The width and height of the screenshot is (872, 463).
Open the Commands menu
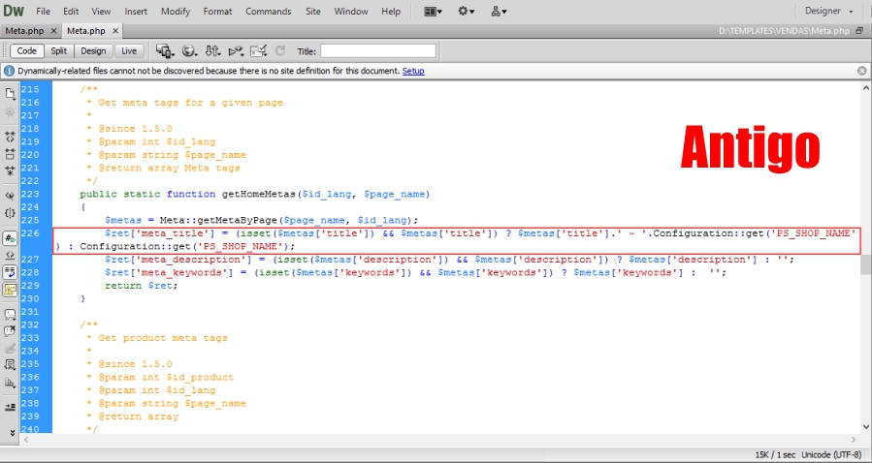[268, 12]
